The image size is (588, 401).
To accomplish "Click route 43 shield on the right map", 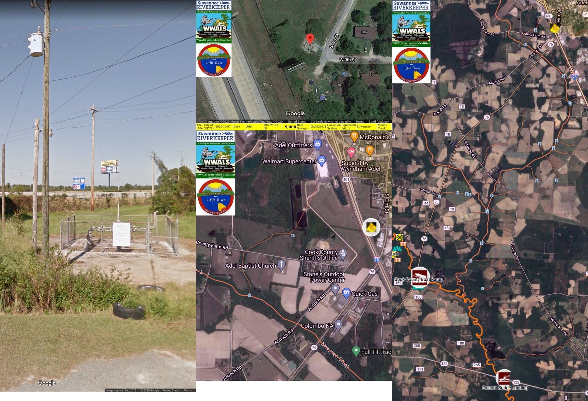I will point(447,228).
